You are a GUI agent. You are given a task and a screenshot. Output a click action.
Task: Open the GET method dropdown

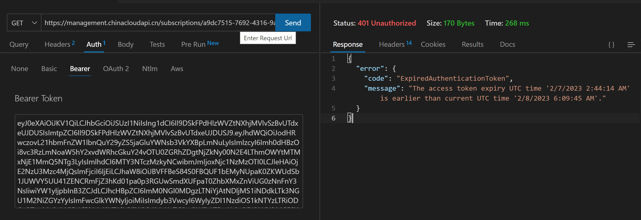(24, 23)
